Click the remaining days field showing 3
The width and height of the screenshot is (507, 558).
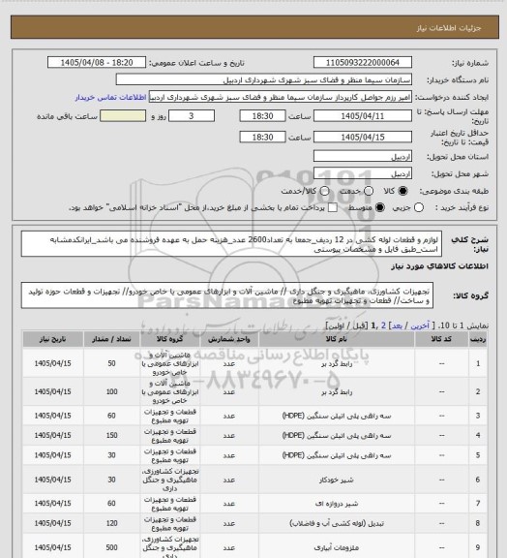click(192, 116)
